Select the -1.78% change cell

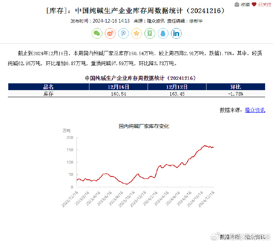(235, 94)
